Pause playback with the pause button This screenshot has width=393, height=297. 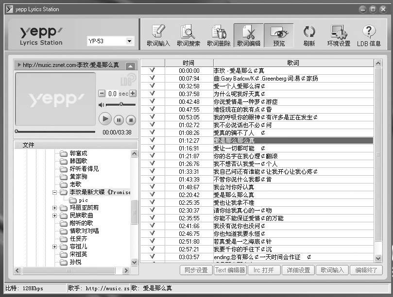point(119,120)
